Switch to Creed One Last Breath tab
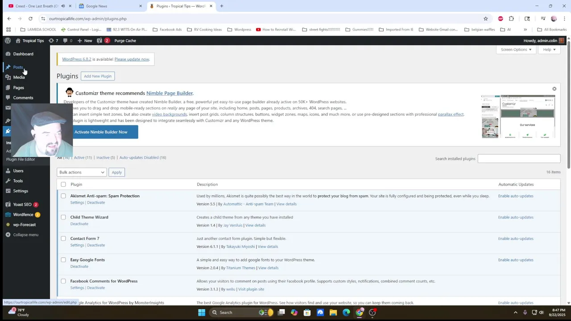This screenshot has width=571, height=321. click(x=37, y=6)
